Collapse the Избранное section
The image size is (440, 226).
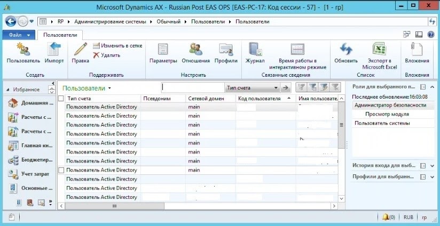(x=7, y=90)
